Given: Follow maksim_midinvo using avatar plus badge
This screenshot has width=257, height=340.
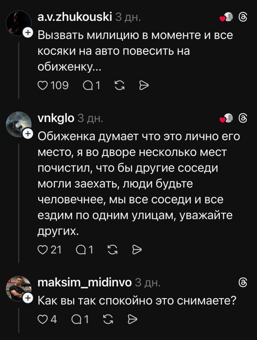Looking at the screenshot, I should tap(28, 298).
